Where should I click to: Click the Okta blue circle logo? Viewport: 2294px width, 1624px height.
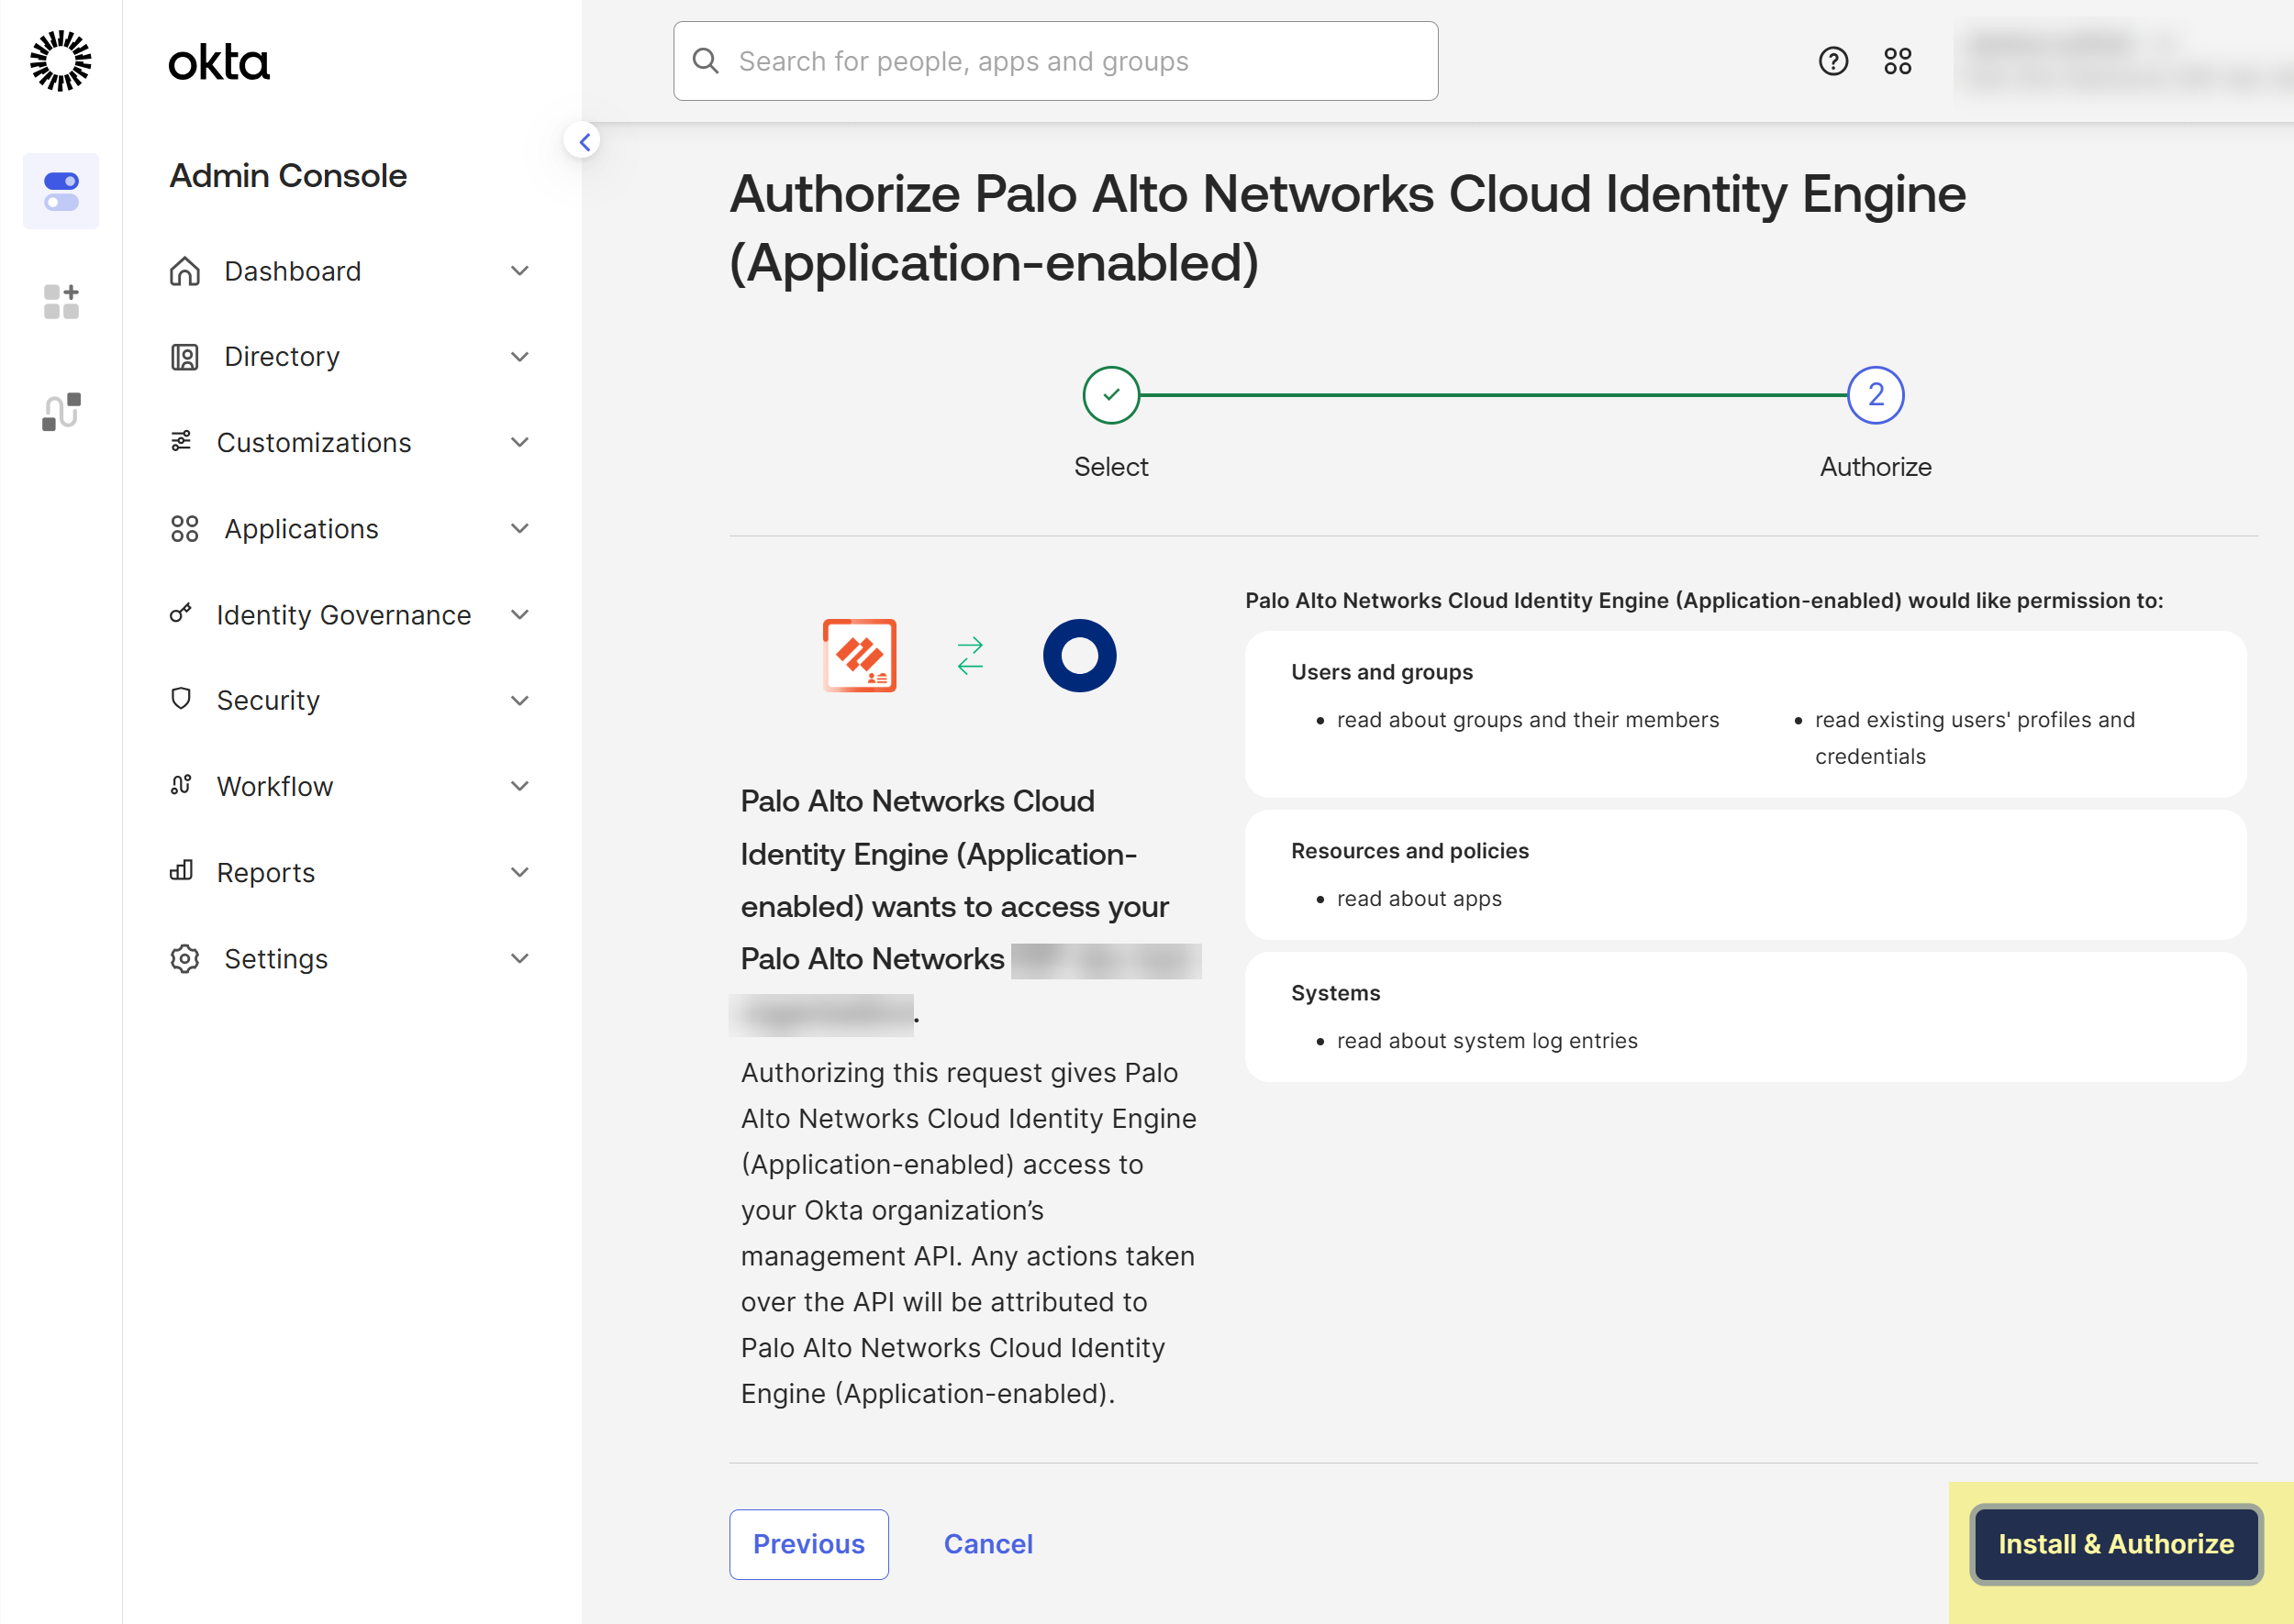(1078, 655)
